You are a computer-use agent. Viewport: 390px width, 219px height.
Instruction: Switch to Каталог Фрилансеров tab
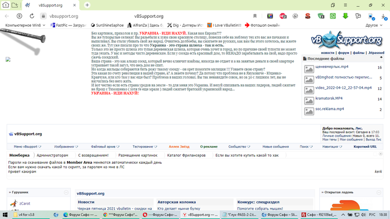click(x=186, y=155)
